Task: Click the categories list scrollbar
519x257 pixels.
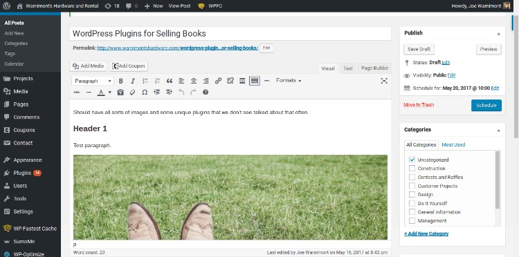Action: [x=498, y=180]
